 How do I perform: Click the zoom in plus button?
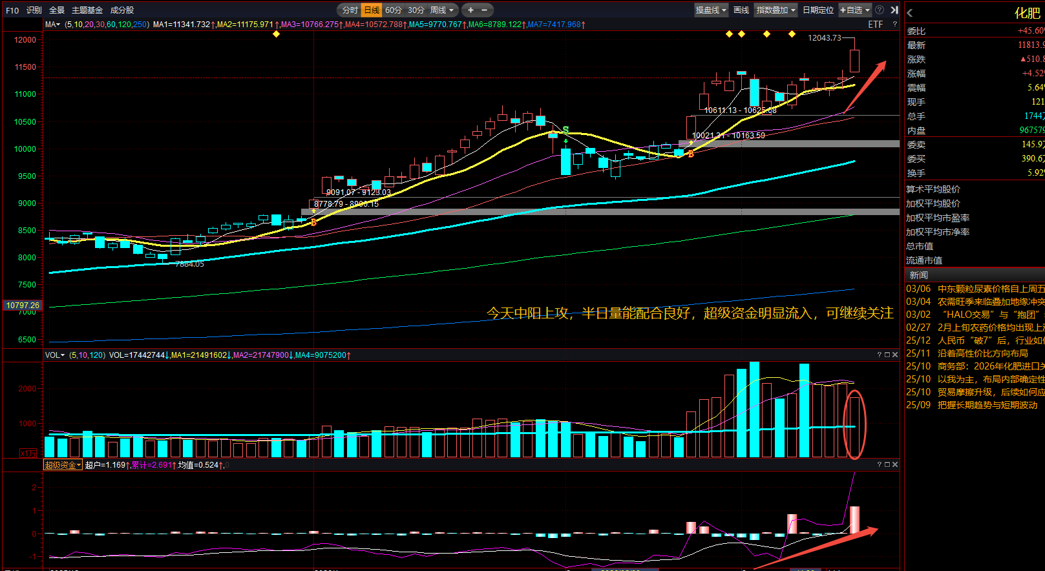point(470,10)
